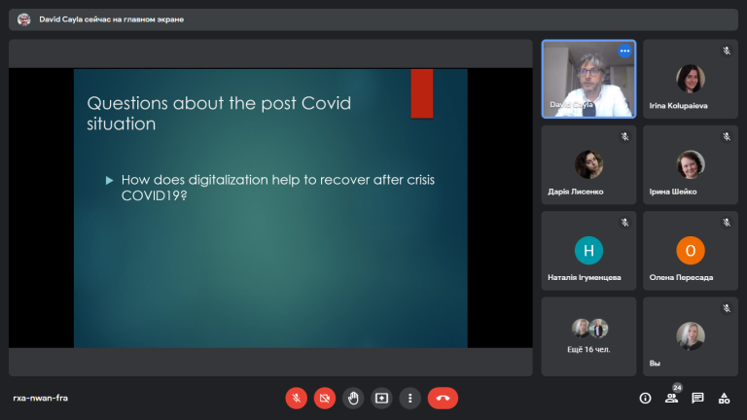Click the presented slide about post Covid situation
Image resolution: width=747 pixels, height=420 pixels.
(270, 208)
